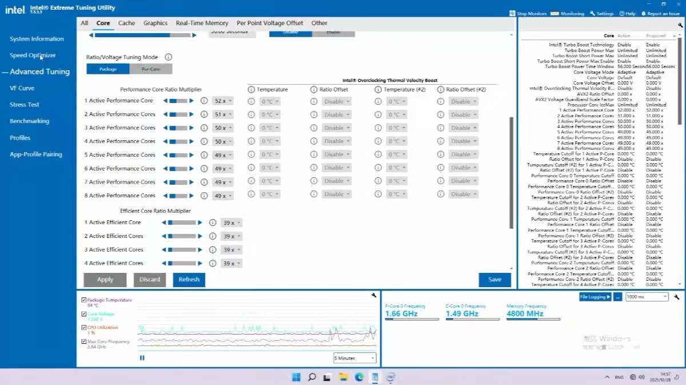Screen dimensions: 686x385
Task: Switch to the Graphics tab
Action: [x=155, y=23]
